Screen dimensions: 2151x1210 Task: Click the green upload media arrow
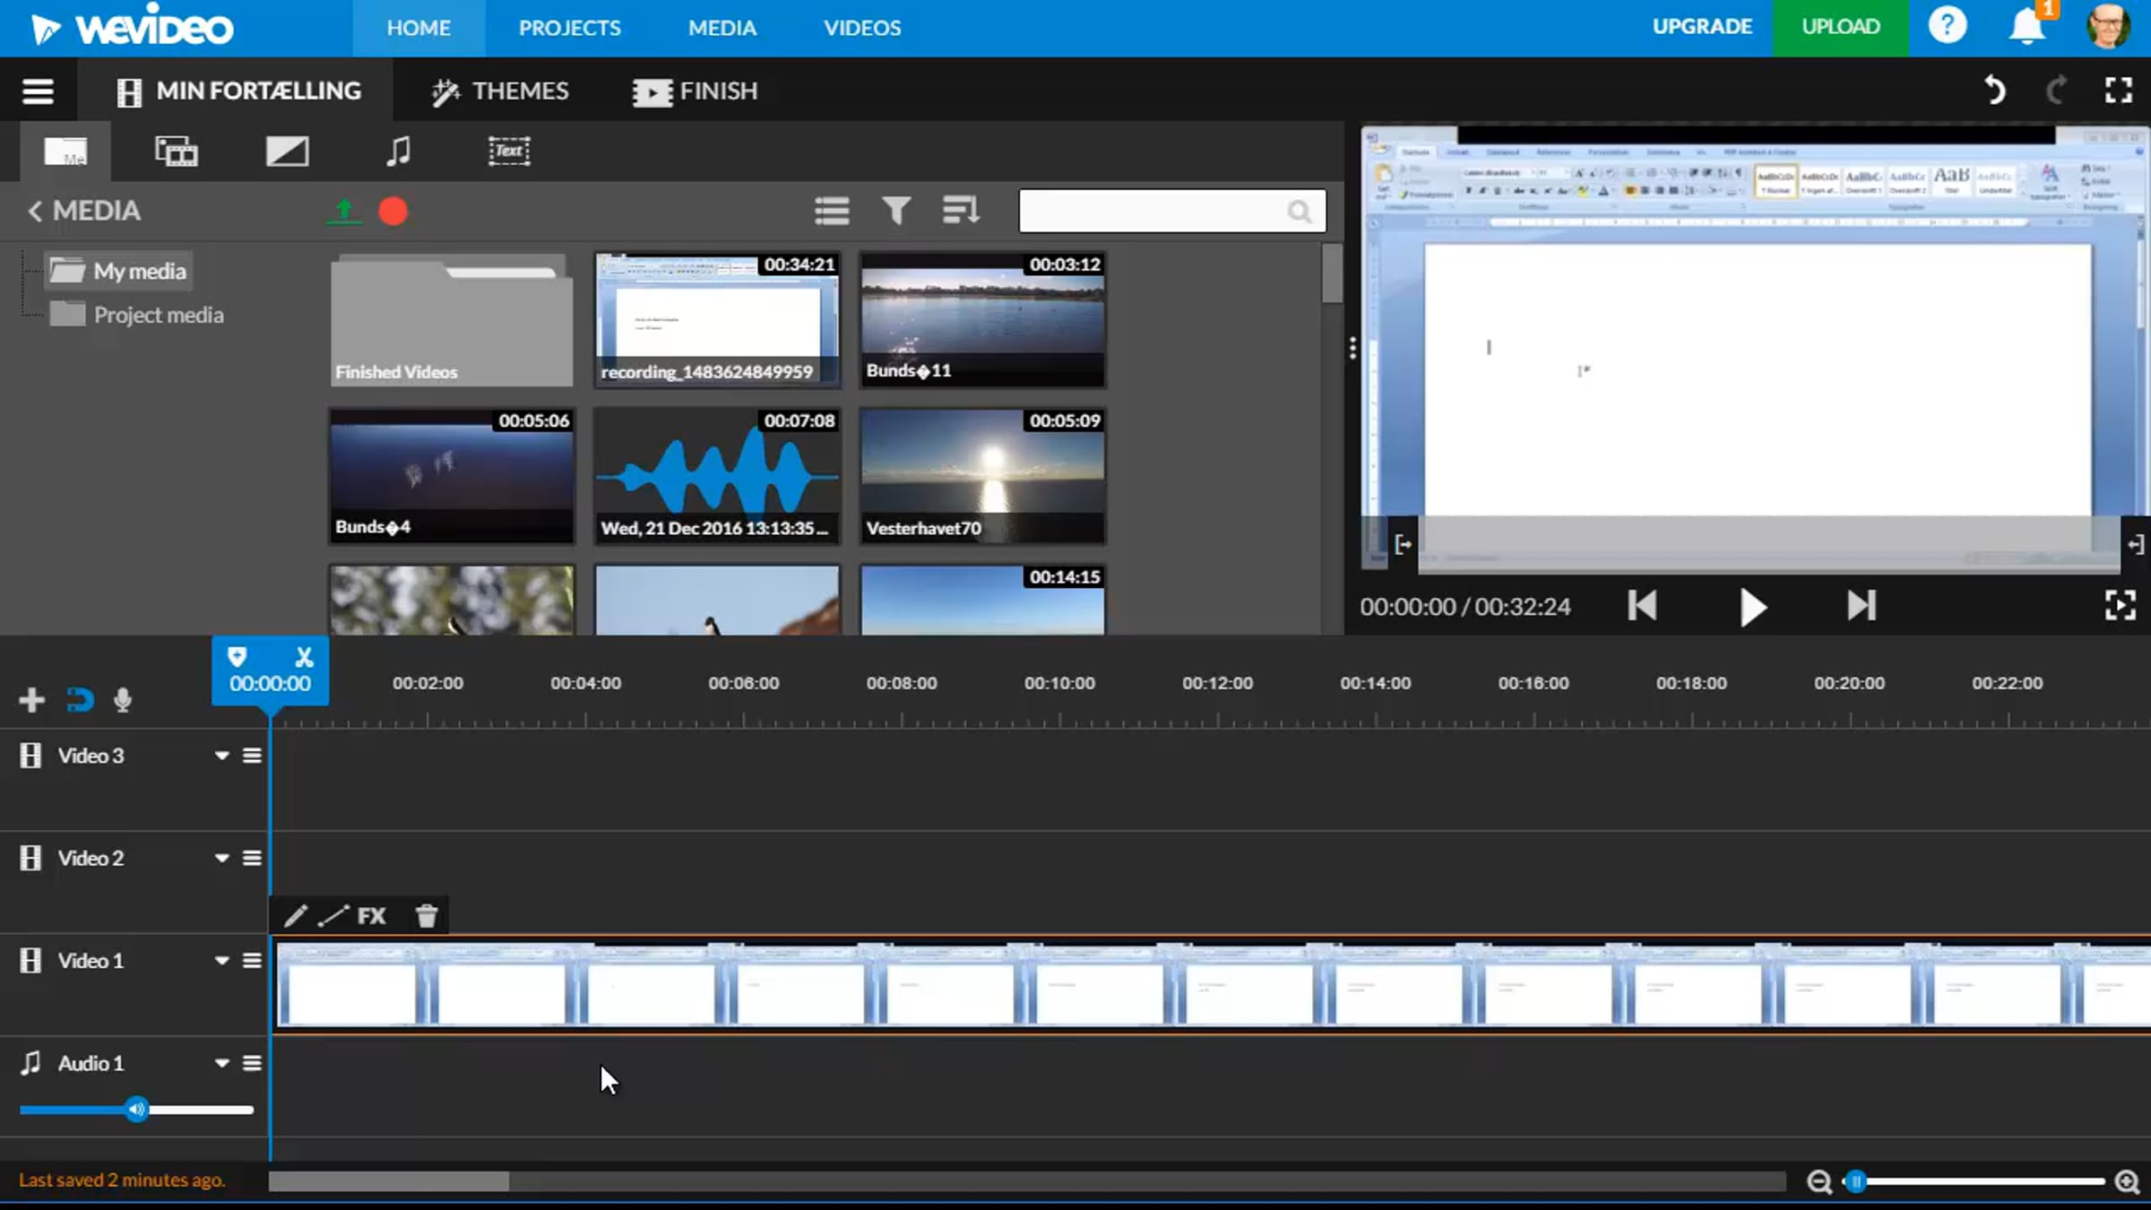tap(343, 212)
